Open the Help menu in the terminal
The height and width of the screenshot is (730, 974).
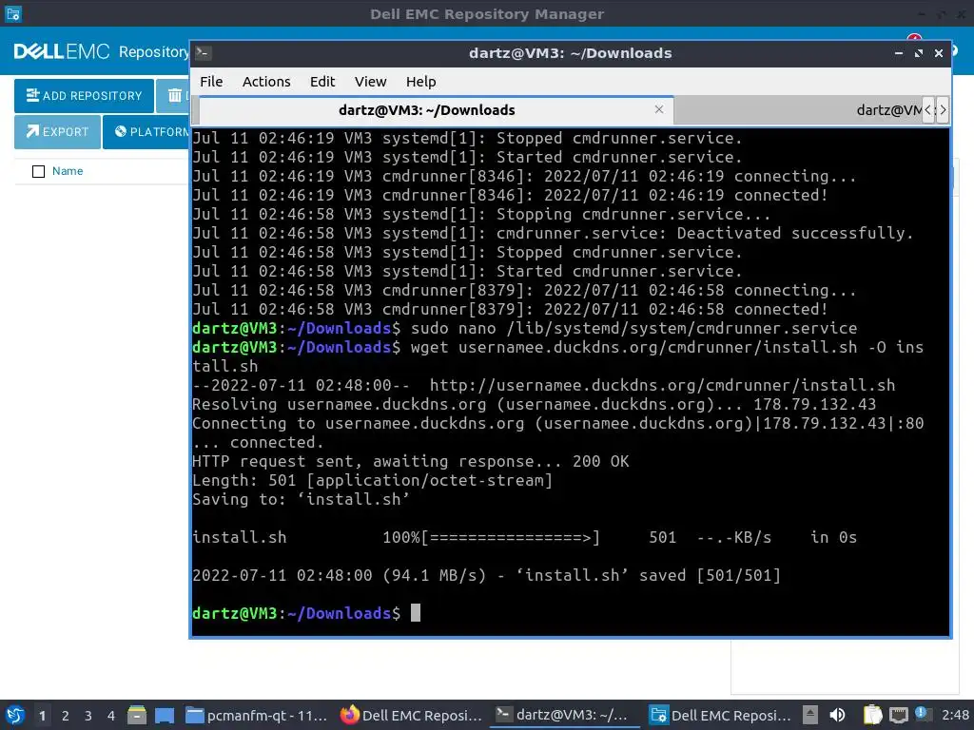click(x=420, y=82)
